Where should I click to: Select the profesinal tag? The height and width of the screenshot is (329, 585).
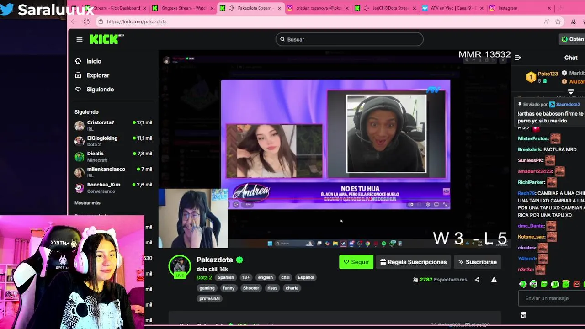point(210,298)
